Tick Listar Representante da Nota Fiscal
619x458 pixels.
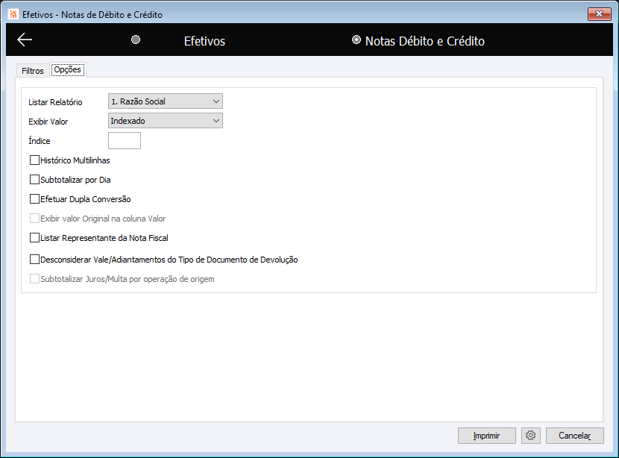(x=35, y=237)
